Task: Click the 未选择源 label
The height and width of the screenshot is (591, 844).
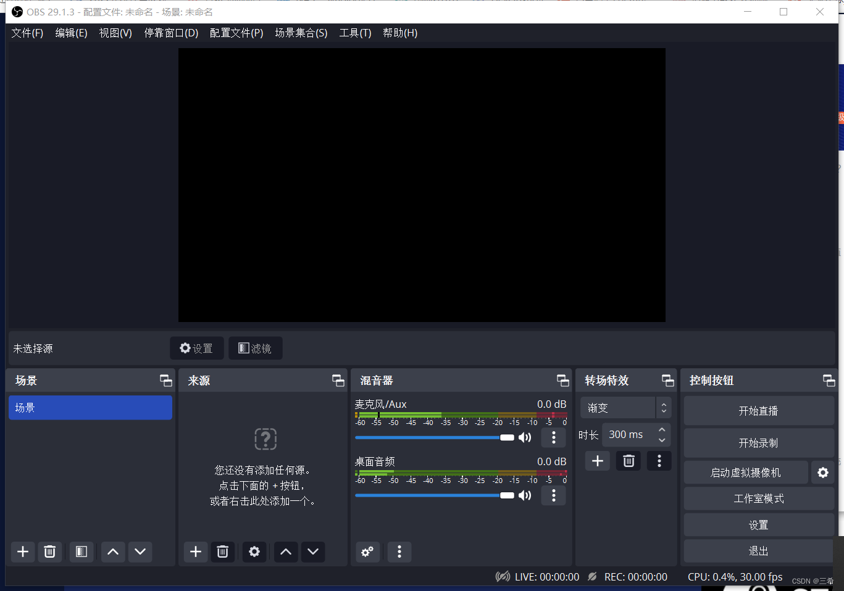Action: [x=33, y=349]
